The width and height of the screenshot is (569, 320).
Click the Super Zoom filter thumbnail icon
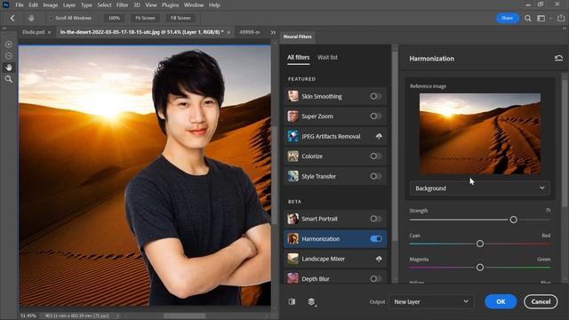(293, 116)
